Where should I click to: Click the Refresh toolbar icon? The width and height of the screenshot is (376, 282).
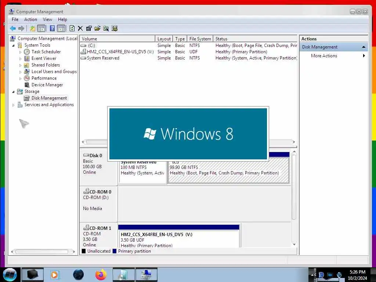[72, 29]
